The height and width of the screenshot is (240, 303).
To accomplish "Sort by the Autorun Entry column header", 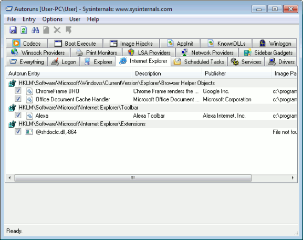I will tap(69, 73).
